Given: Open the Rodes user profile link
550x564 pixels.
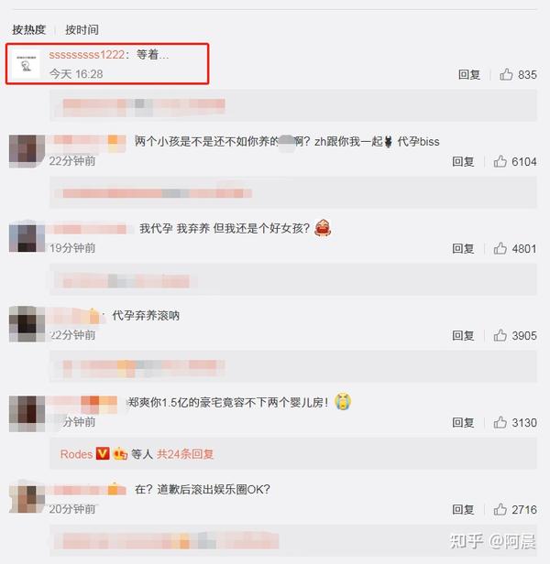Looking at the screenshot, I should pyautogui.click(x=76, y=454).
